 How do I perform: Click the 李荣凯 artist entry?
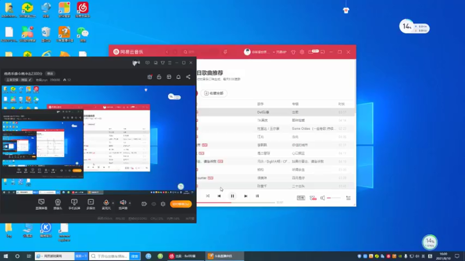point(262,146)
